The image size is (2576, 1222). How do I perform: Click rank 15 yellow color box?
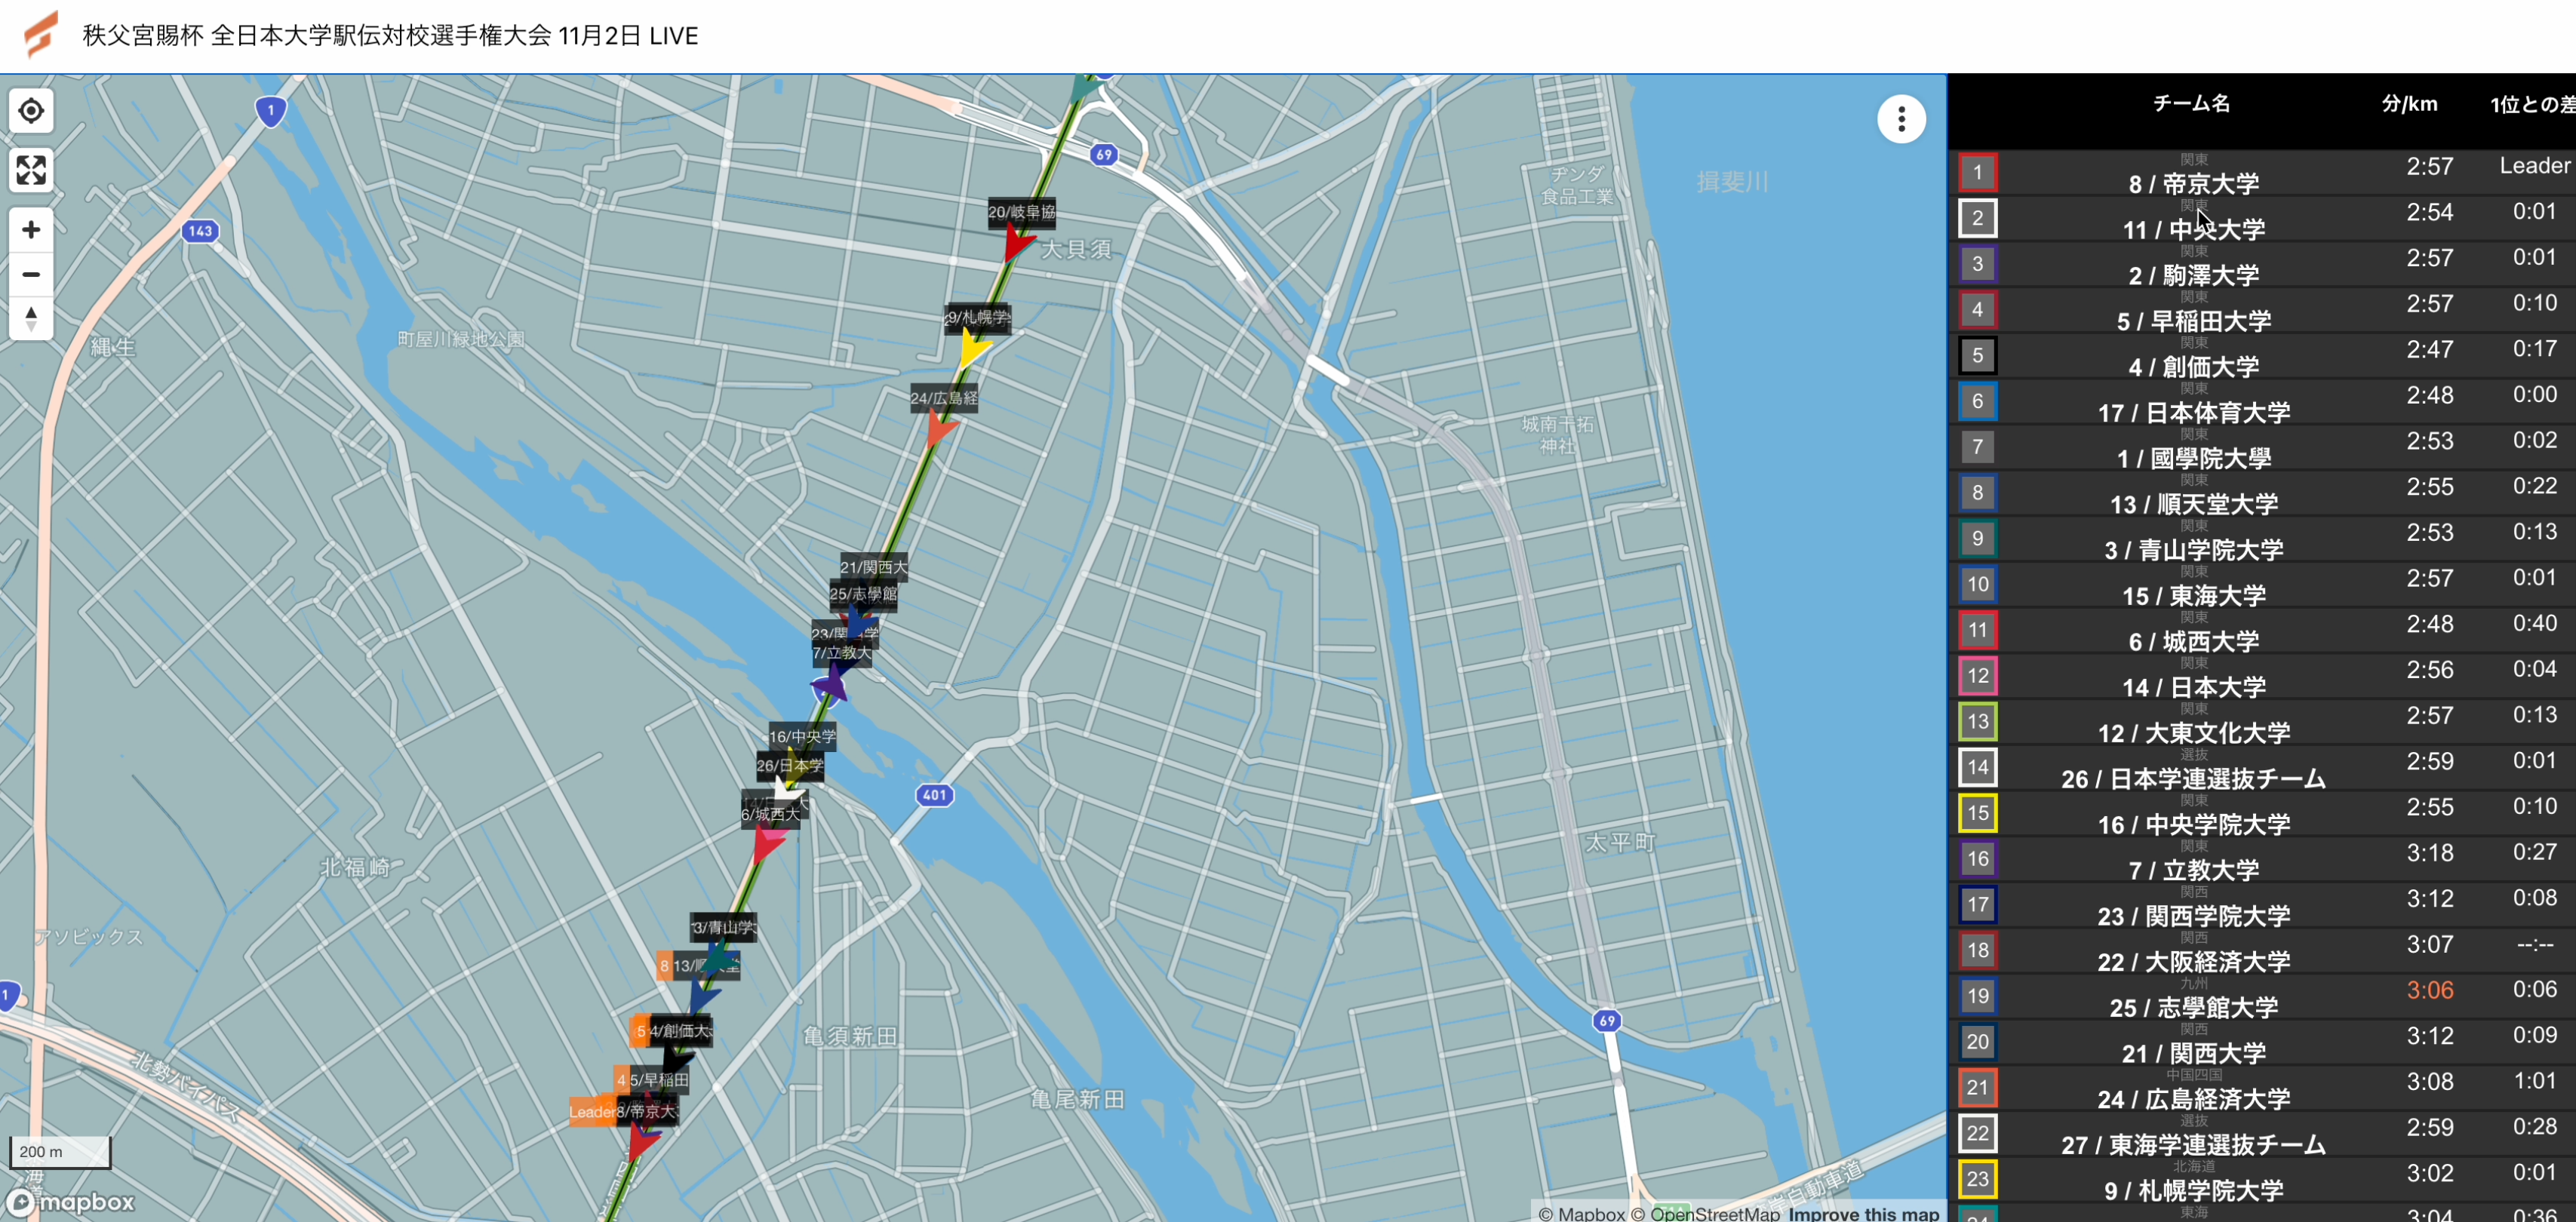1977,813
